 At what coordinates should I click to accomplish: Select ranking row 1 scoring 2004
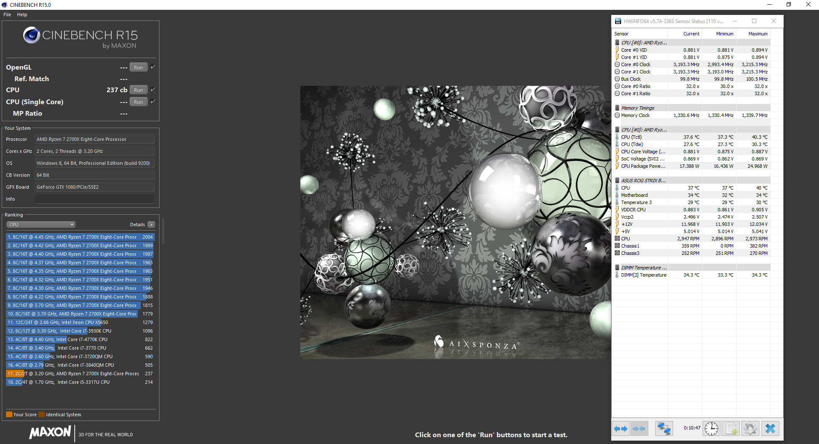(80, 237)
